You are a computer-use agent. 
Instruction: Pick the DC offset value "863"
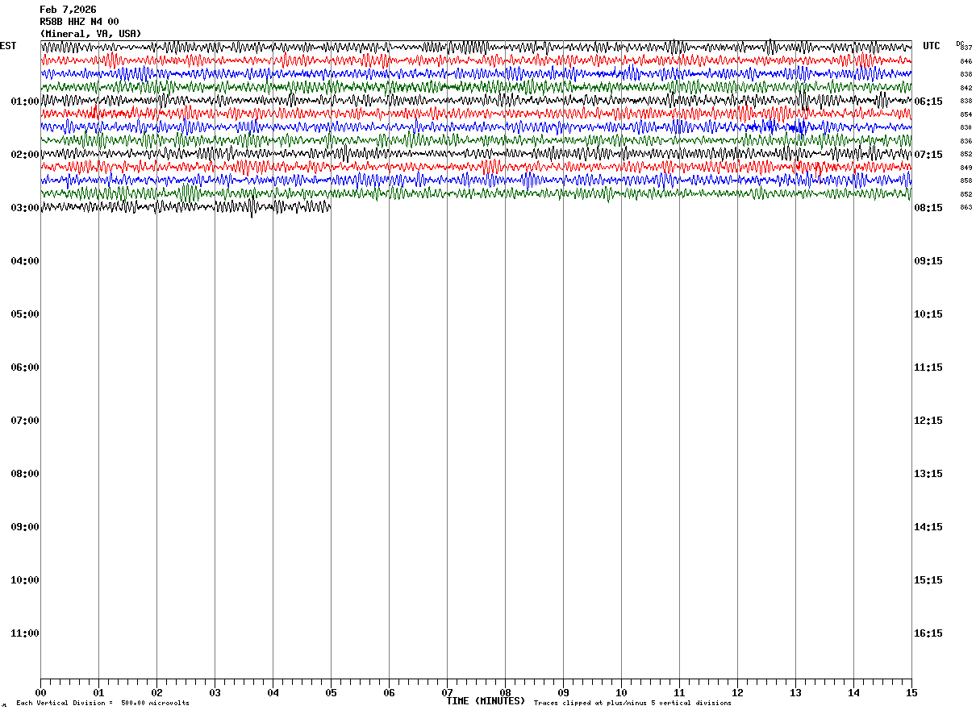pos(966,207)
